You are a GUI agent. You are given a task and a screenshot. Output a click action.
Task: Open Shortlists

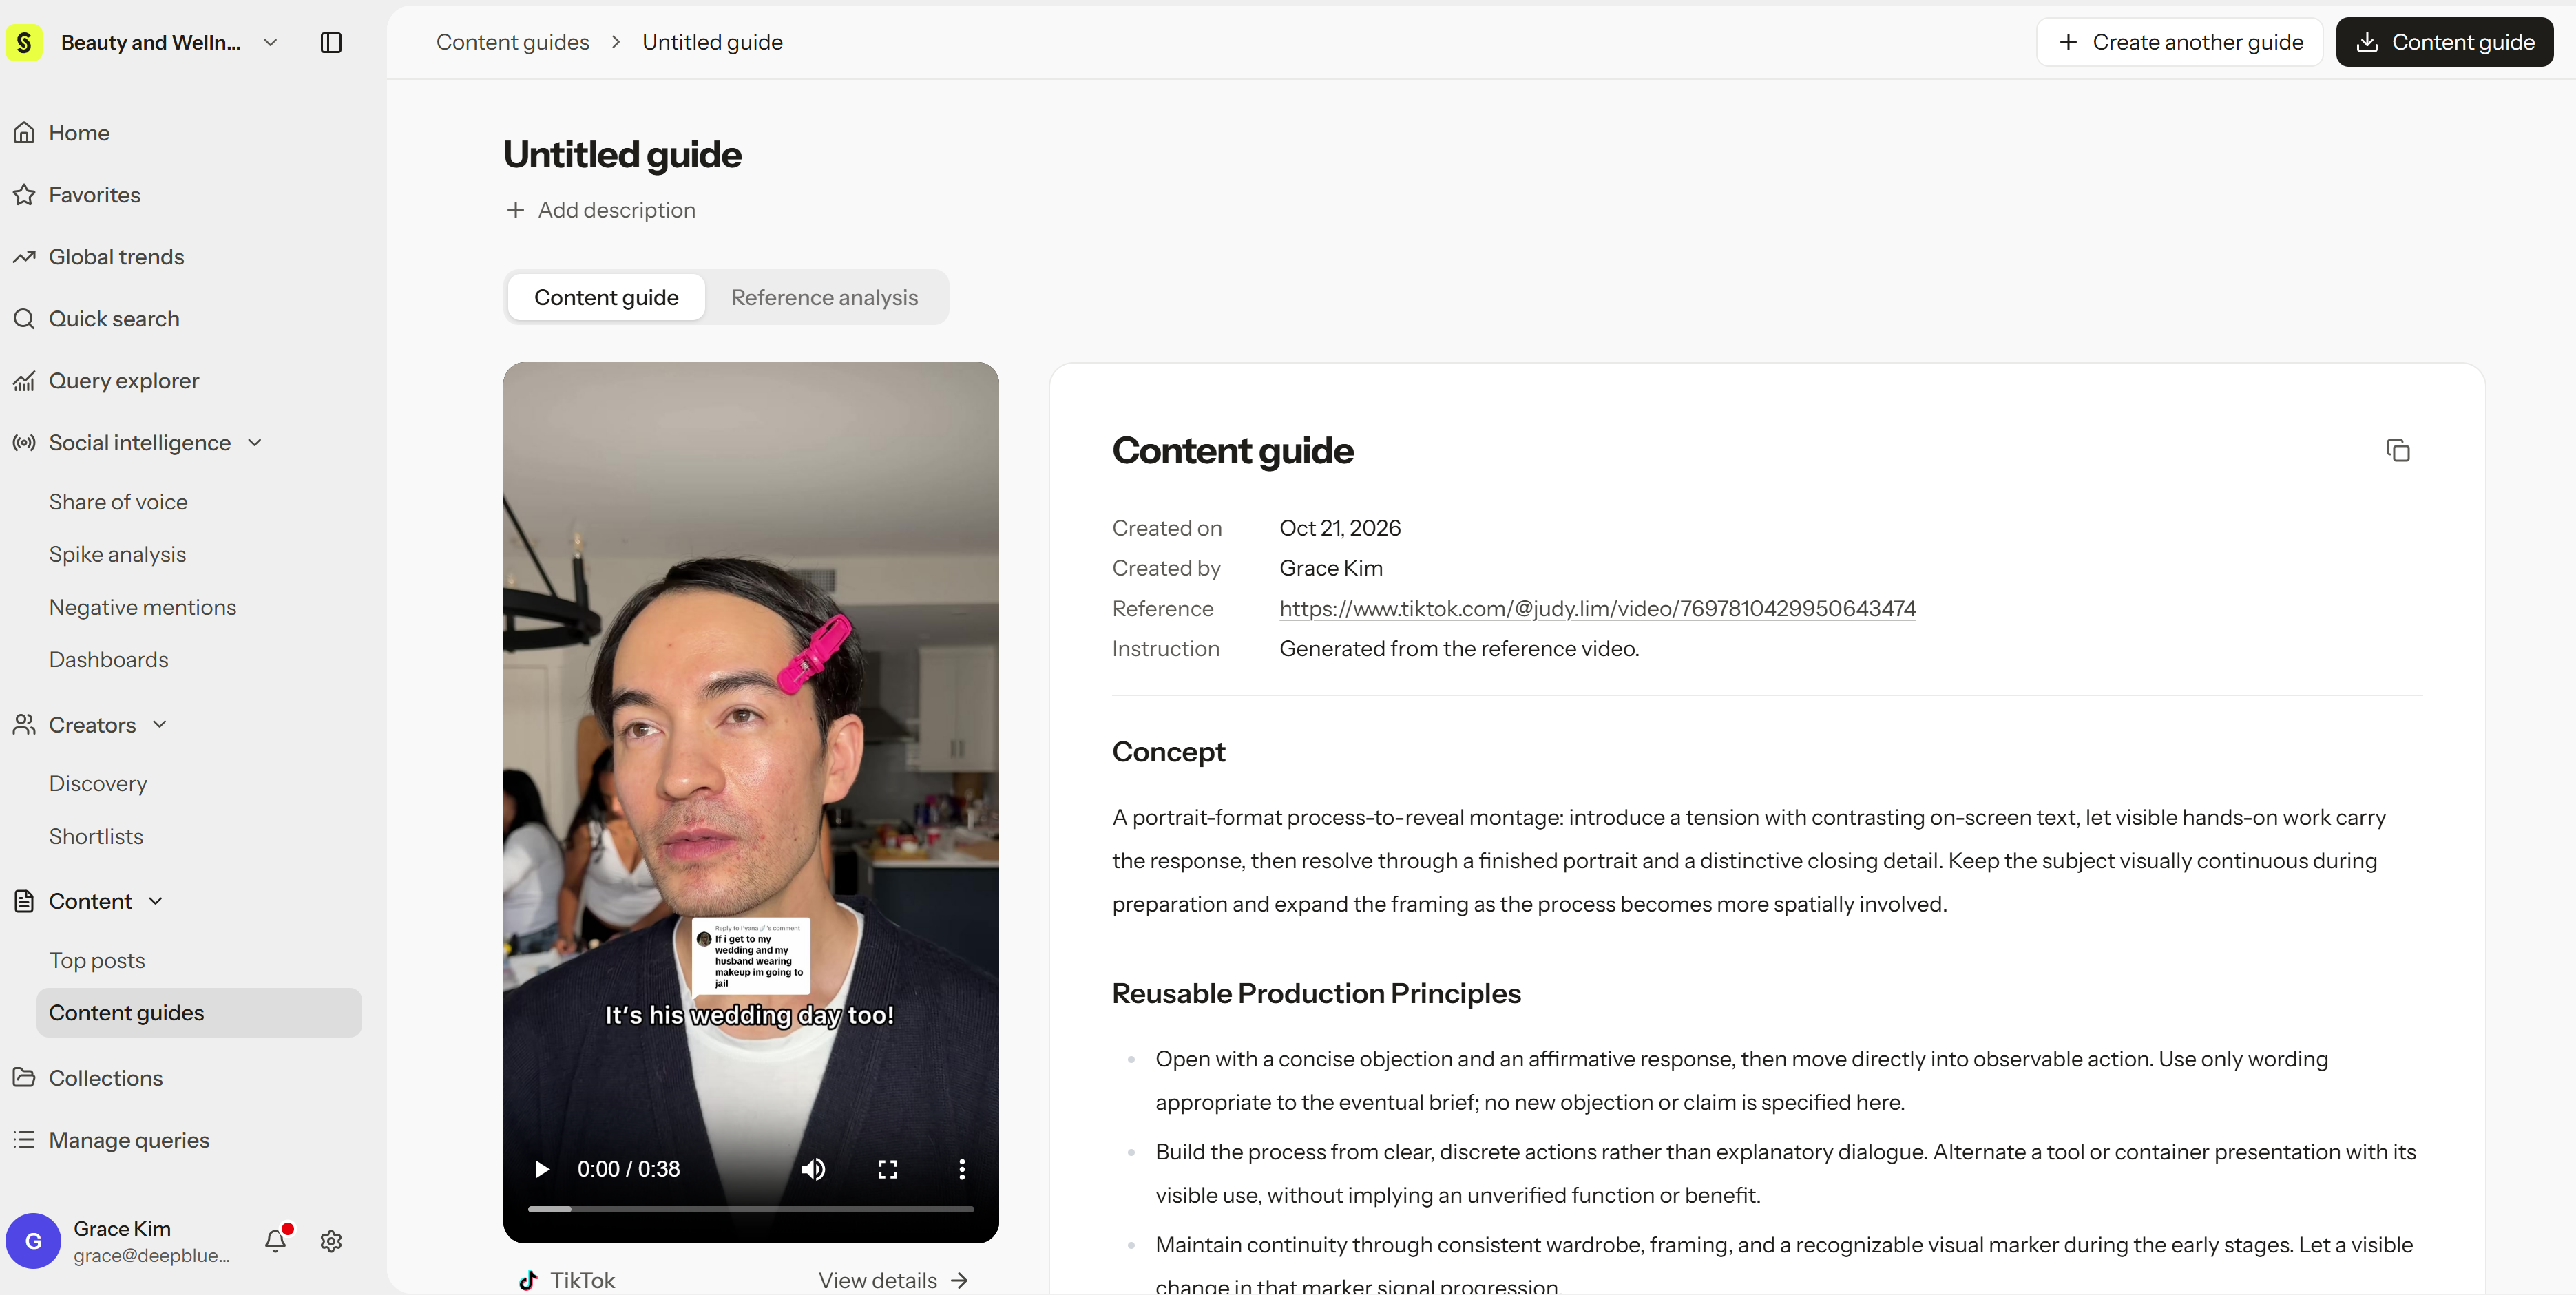pos(96,836)
